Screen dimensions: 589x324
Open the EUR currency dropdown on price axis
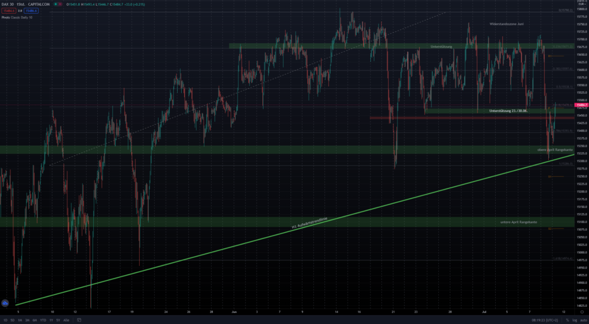[x=582, y=4]
